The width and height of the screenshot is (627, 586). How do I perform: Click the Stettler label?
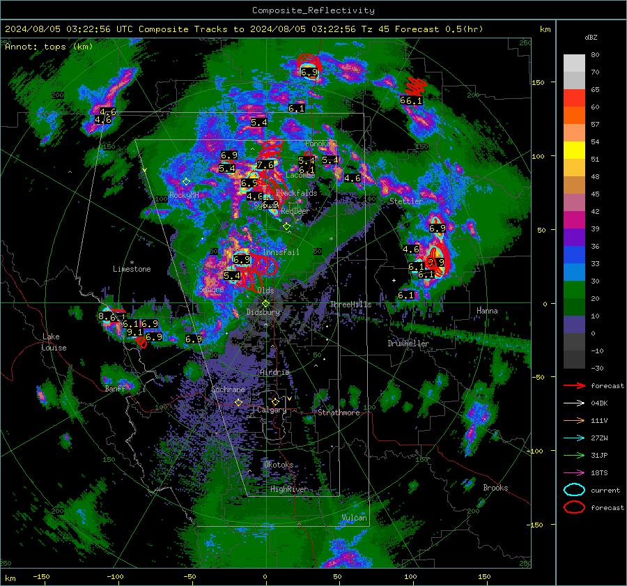click(x=406, y=201)
